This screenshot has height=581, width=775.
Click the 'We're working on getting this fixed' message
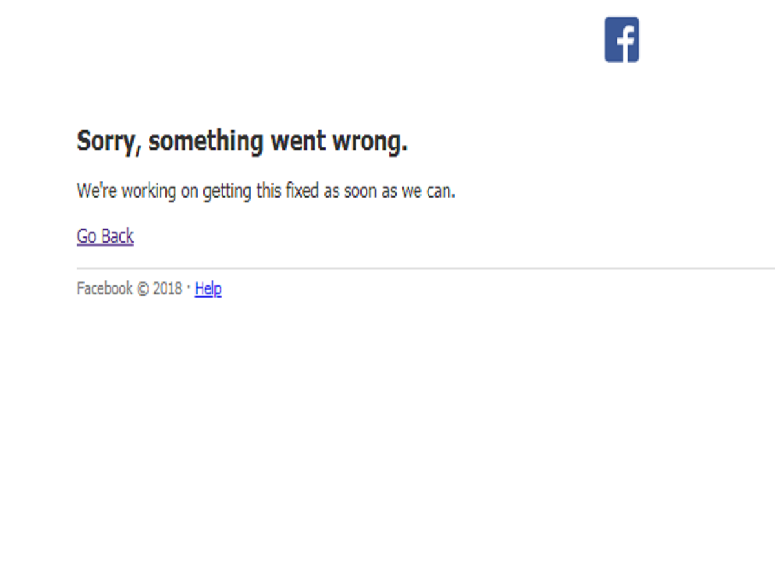click(266, 191)
